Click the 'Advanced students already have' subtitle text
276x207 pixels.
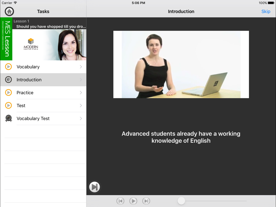pyautogui.click(x=181, y=137)
